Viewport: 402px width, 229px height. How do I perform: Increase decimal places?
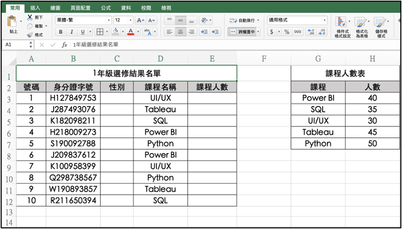tap(311, 32)
